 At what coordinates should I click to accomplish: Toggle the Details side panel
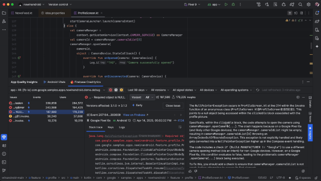310,102
